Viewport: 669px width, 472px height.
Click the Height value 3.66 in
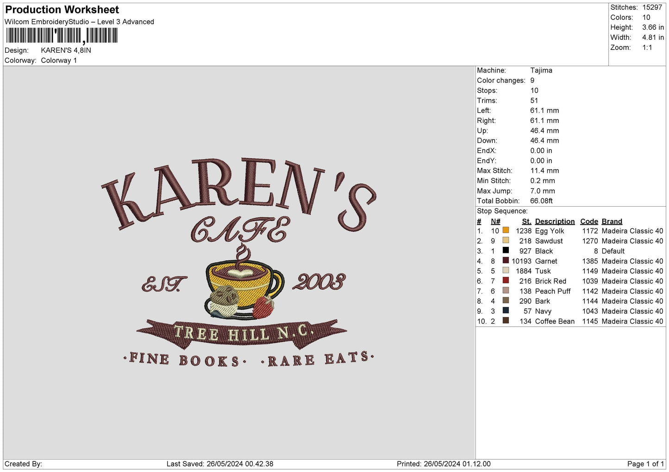click(x=653, y=27)
